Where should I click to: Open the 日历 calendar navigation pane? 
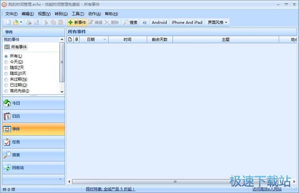tap(33, 116)
